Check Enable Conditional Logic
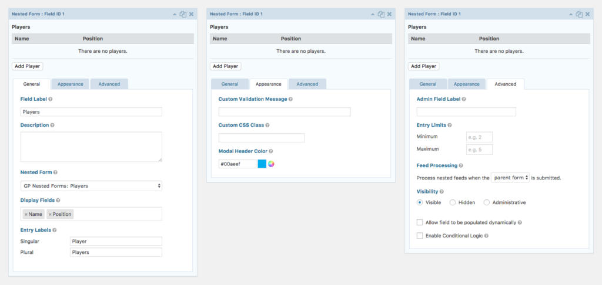Viewport: 602px width, 285px height. click(420, 236)
